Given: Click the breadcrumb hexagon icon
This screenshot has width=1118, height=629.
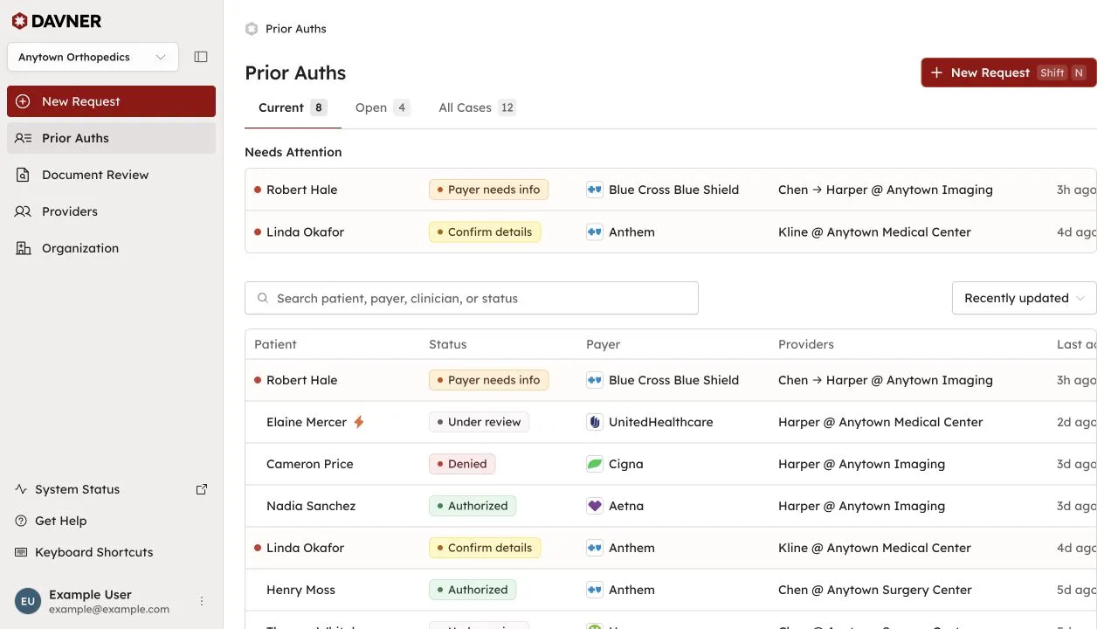Looking at the screenshot, I should pyautogui.click(x=252, y=29).
